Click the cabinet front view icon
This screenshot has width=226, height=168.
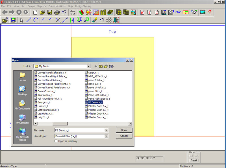(x=119, y=12)
